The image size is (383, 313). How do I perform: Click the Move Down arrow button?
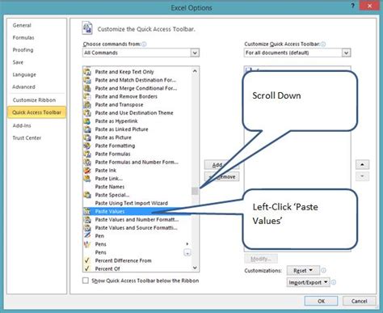point(362,176)
